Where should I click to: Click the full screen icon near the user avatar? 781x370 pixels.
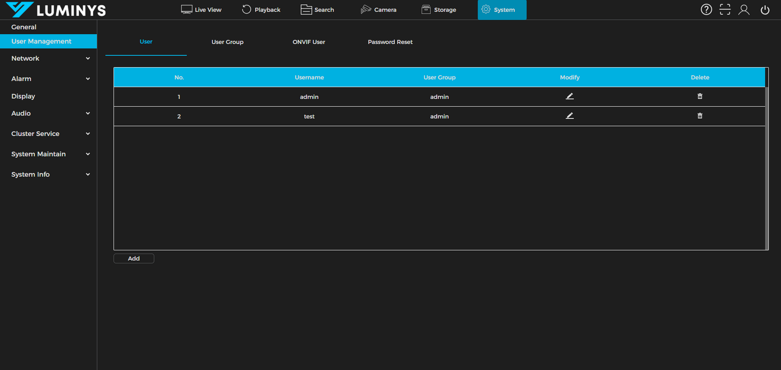[x=725, y=9]
